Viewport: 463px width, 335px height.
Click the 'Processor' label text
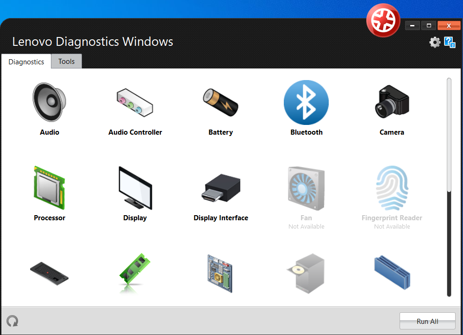point(50,218)
